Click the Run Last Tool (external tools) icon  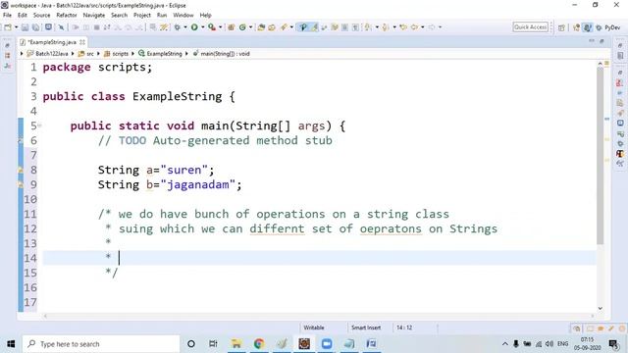pos(212,27)
